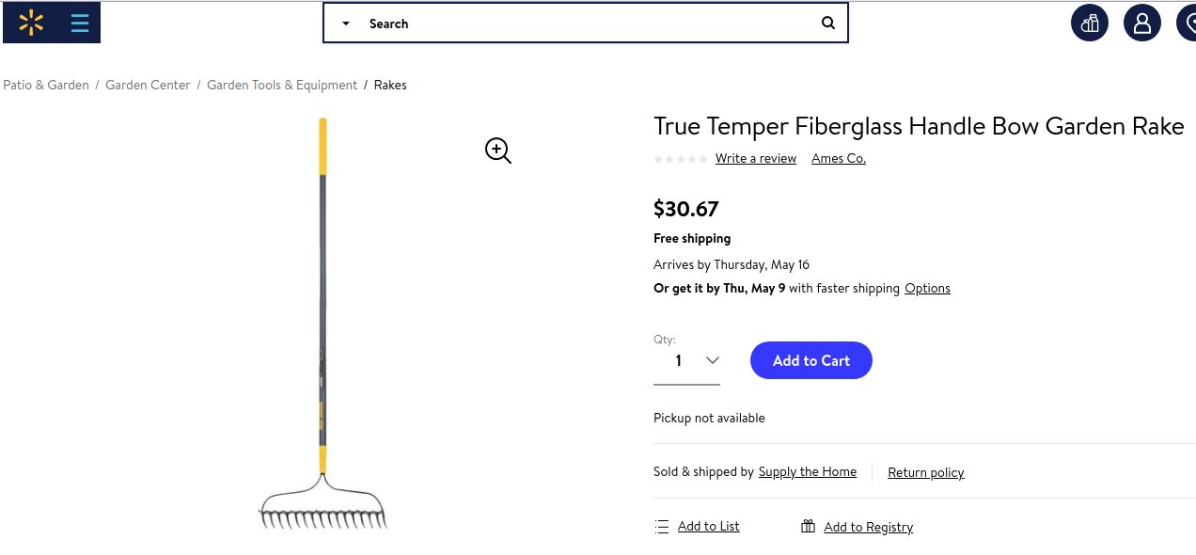Open the registry gift icon in header

coord(1090,22)
